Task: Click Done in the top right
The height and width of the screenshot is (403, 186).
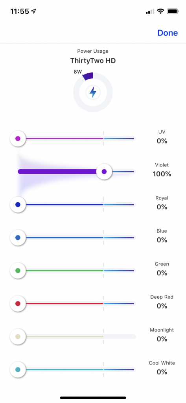Action: click(x=168, y=33)
